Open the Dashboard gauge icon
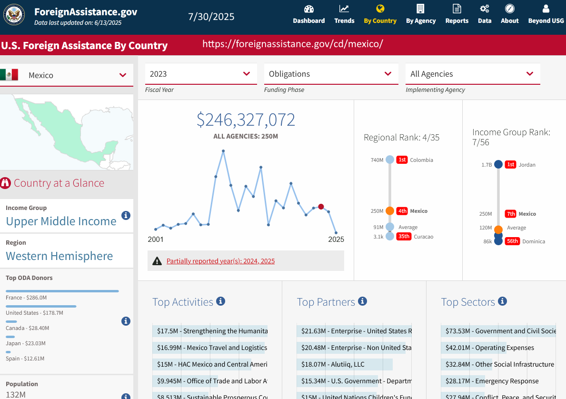The height and width of the screenshot is (399, 566). [x=308, y=9]
